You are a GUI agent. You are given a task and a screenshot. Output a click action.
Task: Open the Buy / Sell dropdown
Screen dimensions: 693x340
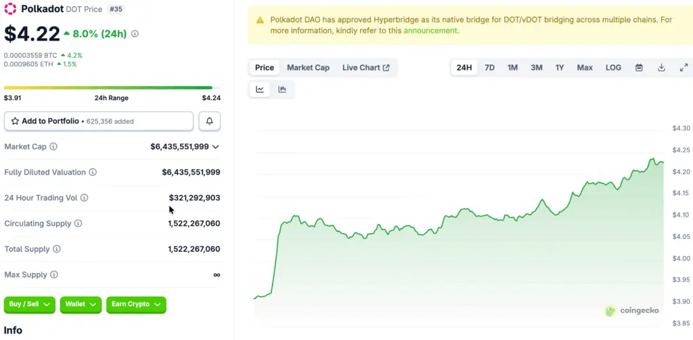tap(30, 305)
